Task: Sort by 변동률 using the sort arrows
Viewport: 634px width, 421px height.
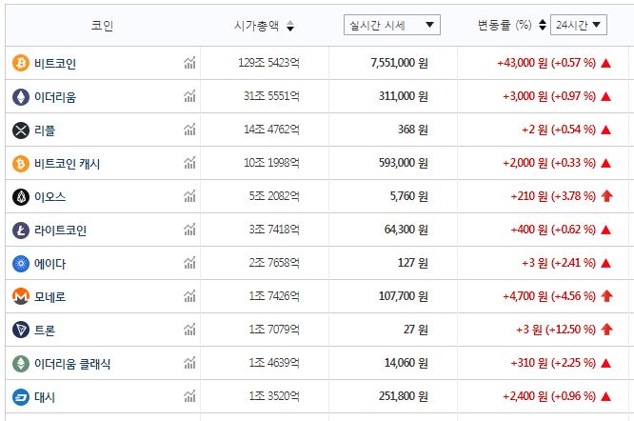Action: click(x=542, y=26)
